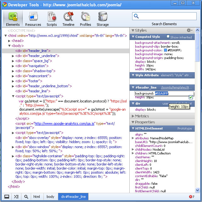Expand the sbox-window div
The height and width of the screenshot is (202, 202).
pos(13,147)
